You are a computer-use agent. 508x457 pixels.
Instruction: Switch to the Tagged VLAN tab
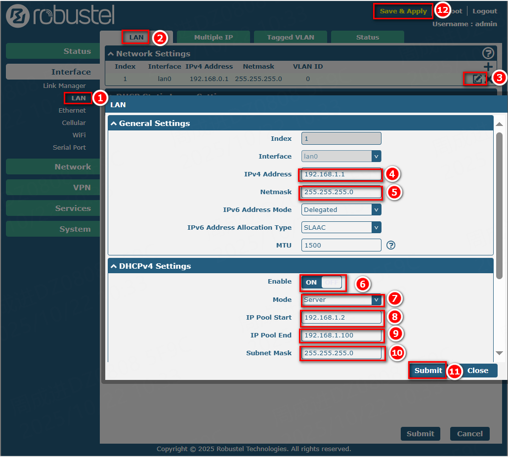click(290, 37)
